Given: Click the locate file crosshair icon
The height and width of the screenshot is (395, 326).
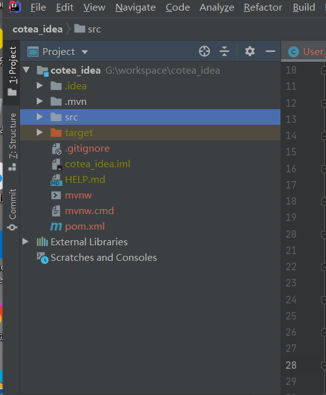Looking at the screenshot, I should coord(204,51).
